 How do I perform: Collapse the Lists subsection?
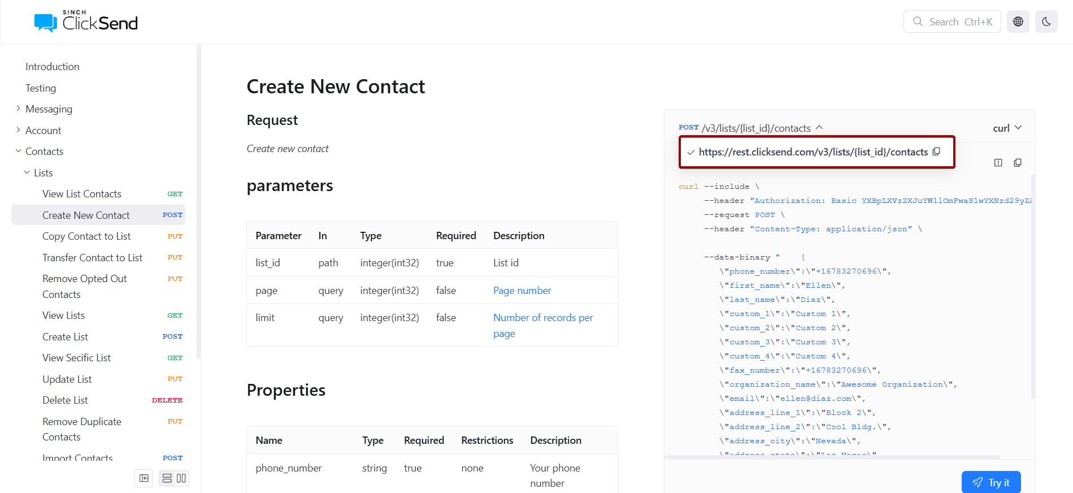point(27,172)
